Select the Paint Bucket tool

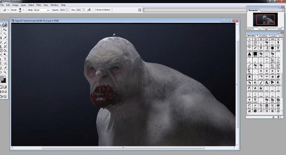click(5, 51)
